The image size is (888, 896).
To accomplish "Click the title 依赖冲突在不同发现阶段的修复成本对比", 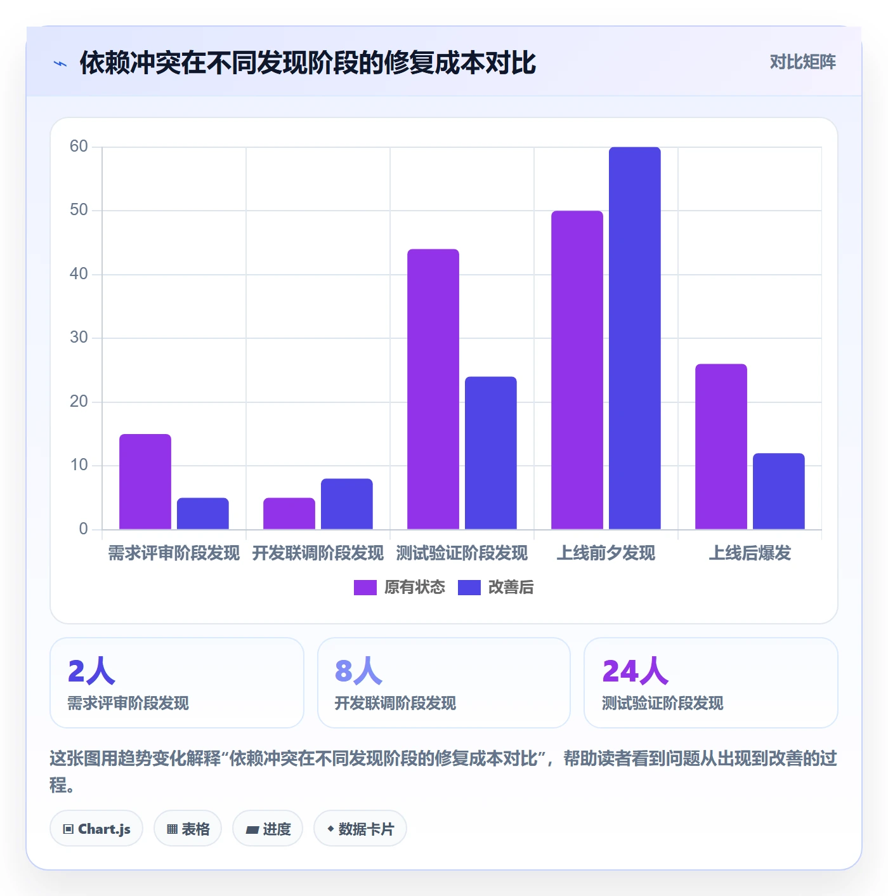I will pyautogui.click(x=308, y=63).
